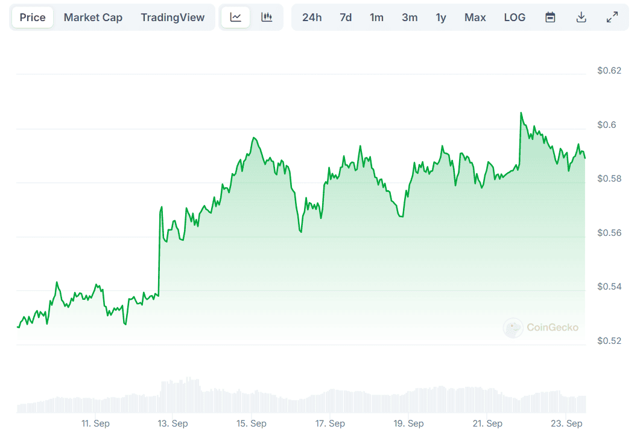
Task: Open the TradingView tab
Action: tap(173, 17)
